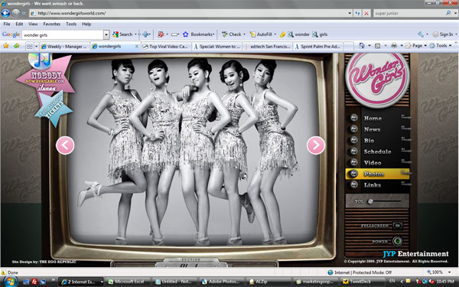Adjust the VOL slider knob
Screen dimensions: 459x287
pos(370,201)
